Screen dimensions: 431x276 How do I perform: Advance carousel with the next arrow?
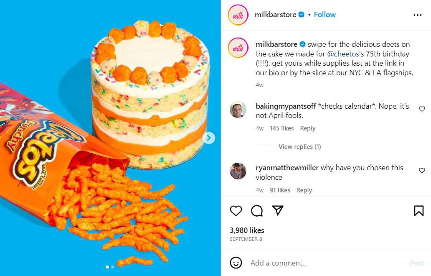click(x=208, y=138)
